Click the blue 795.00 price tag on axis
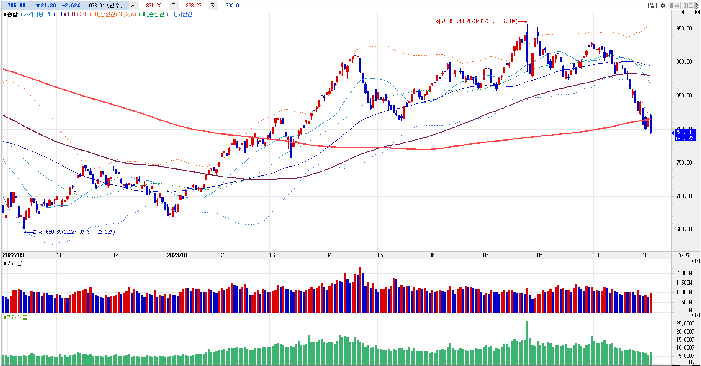Image resolution: width=701 pixels, height=366 pixels. click(685, 135)
